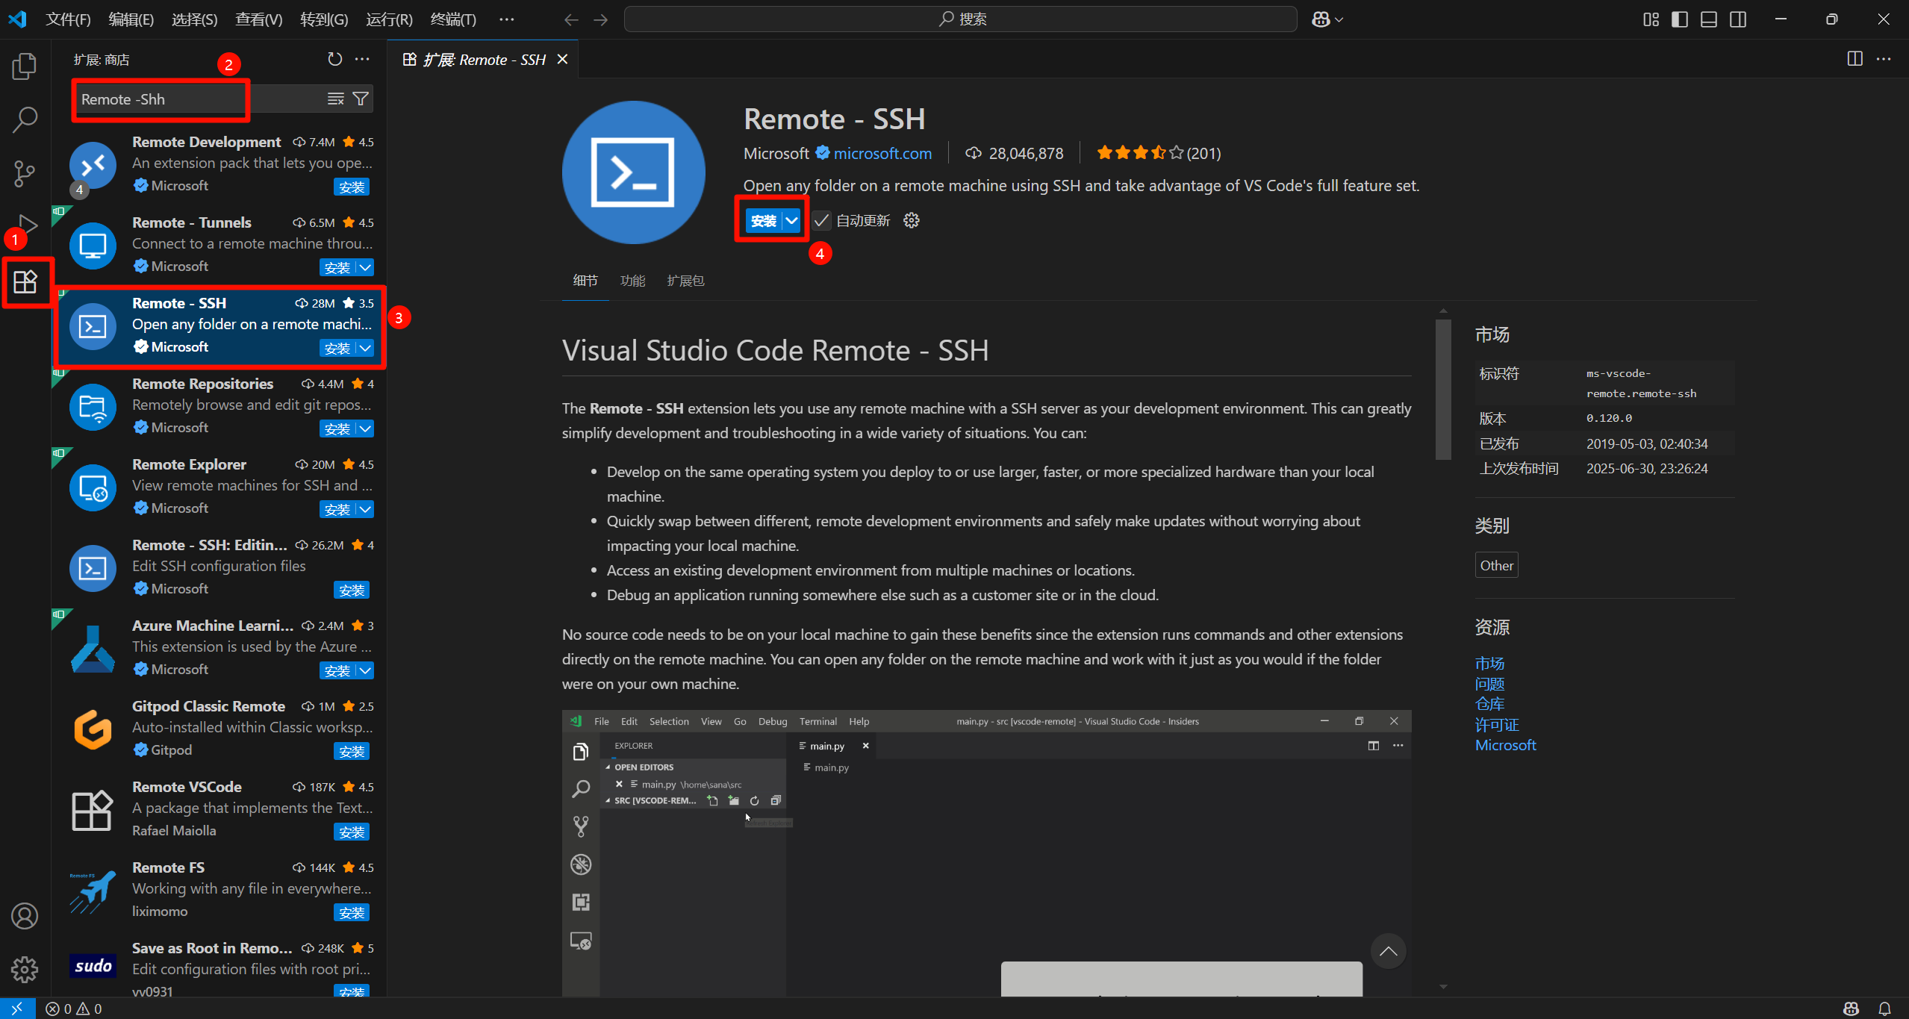The width and height of the screenshot is (1909, 1019).
Task: Click the extension details vertical scrollbar
Action: point(1443,390)
